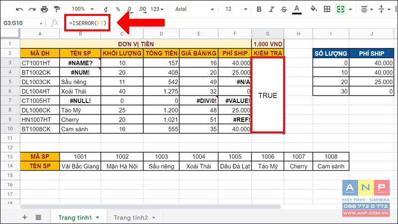The height and width of the screenshot is (224, 398).
Task: Click the select-all corner box
Action: [x=10, y=34]
